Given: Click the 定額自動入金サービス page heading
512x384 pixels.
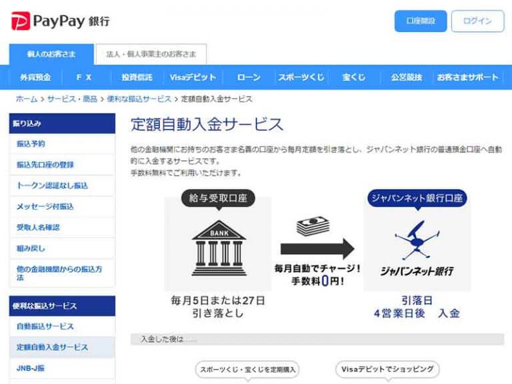Looking at the screenshot, I should click(207, 124).
